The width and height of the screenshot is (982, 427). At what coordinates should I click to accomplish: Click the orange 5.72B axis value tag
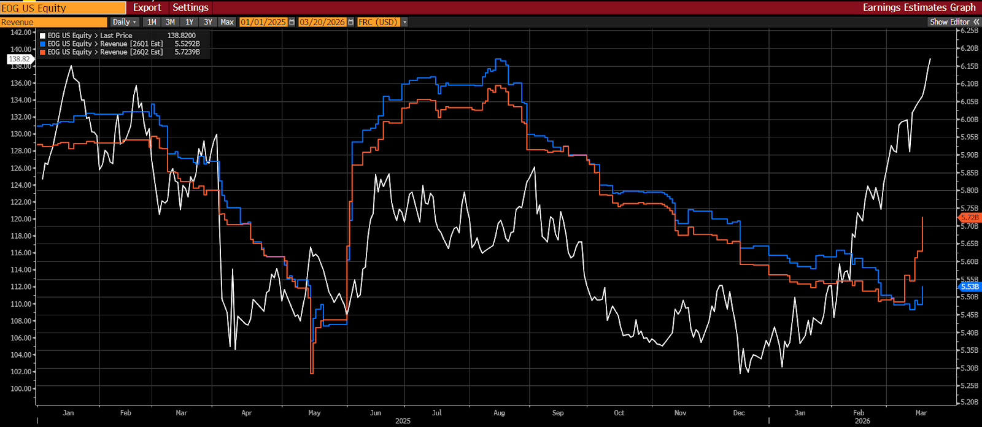[x=970, y=217]
